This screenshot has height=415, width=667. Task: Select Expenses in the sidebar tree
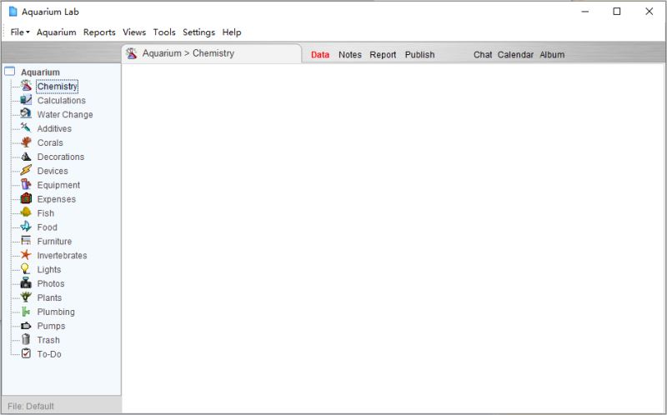click(56, 199)
